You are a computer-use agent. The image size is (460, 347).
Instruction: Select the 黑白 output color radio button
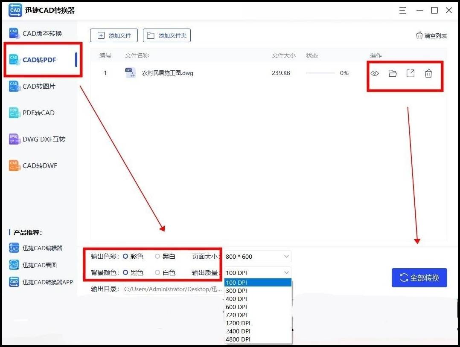(157, 256)
